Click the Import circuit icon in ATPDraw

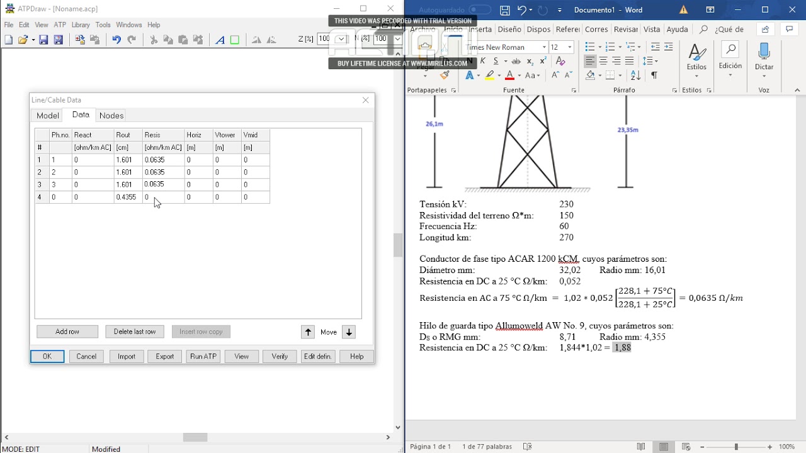click(x=80, y=40)
